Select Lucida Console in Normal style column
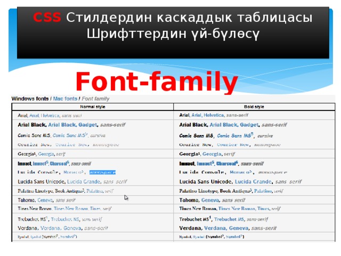Viewport: 341px width, 256px height. [x=38, y=172]
